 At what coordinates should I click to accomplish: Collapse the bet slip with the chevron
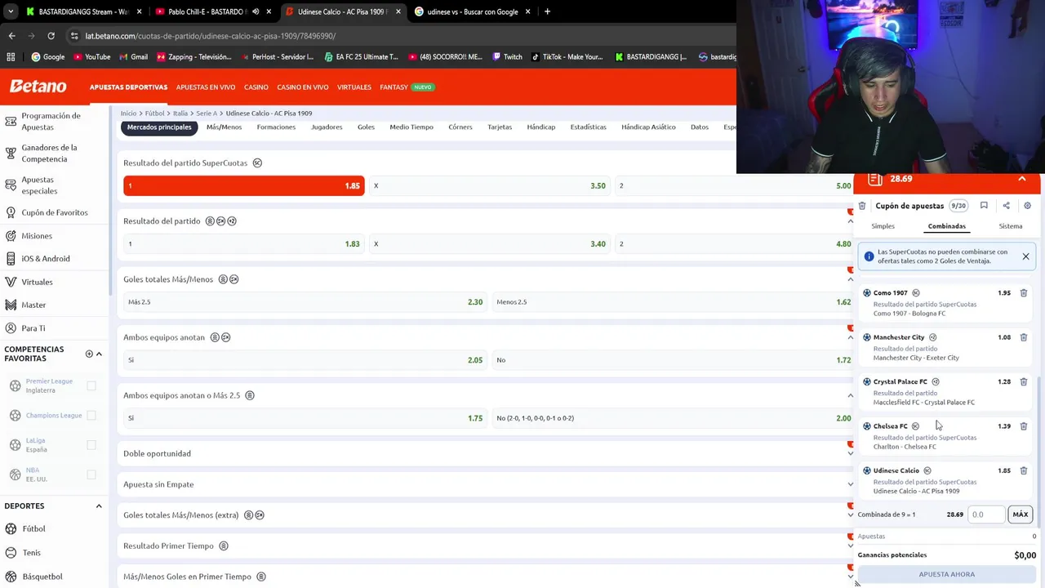pos(1021,179)
